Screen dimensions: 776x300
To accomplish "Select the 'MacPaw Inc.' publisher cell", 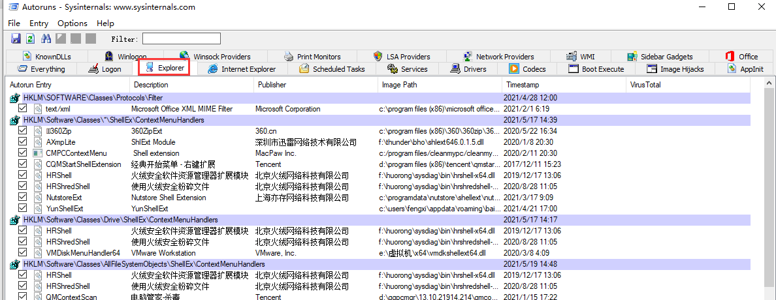I will pos(276,153).
